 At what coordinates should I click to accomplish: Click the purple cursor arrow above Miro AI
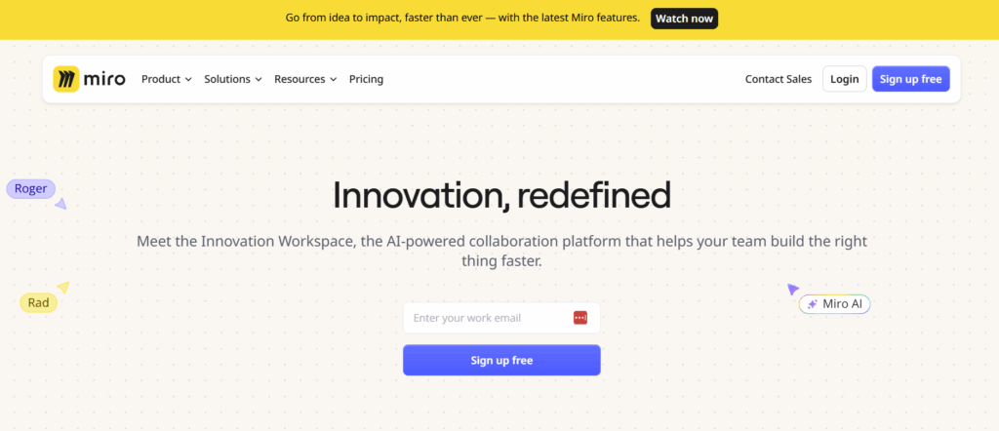792,289
